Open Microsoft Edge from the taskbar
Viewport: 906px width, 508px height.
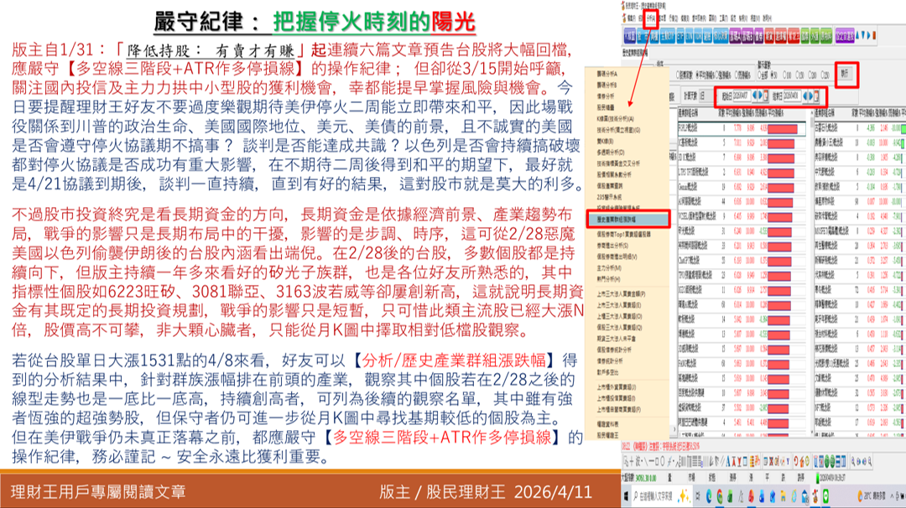coord(709,496)
